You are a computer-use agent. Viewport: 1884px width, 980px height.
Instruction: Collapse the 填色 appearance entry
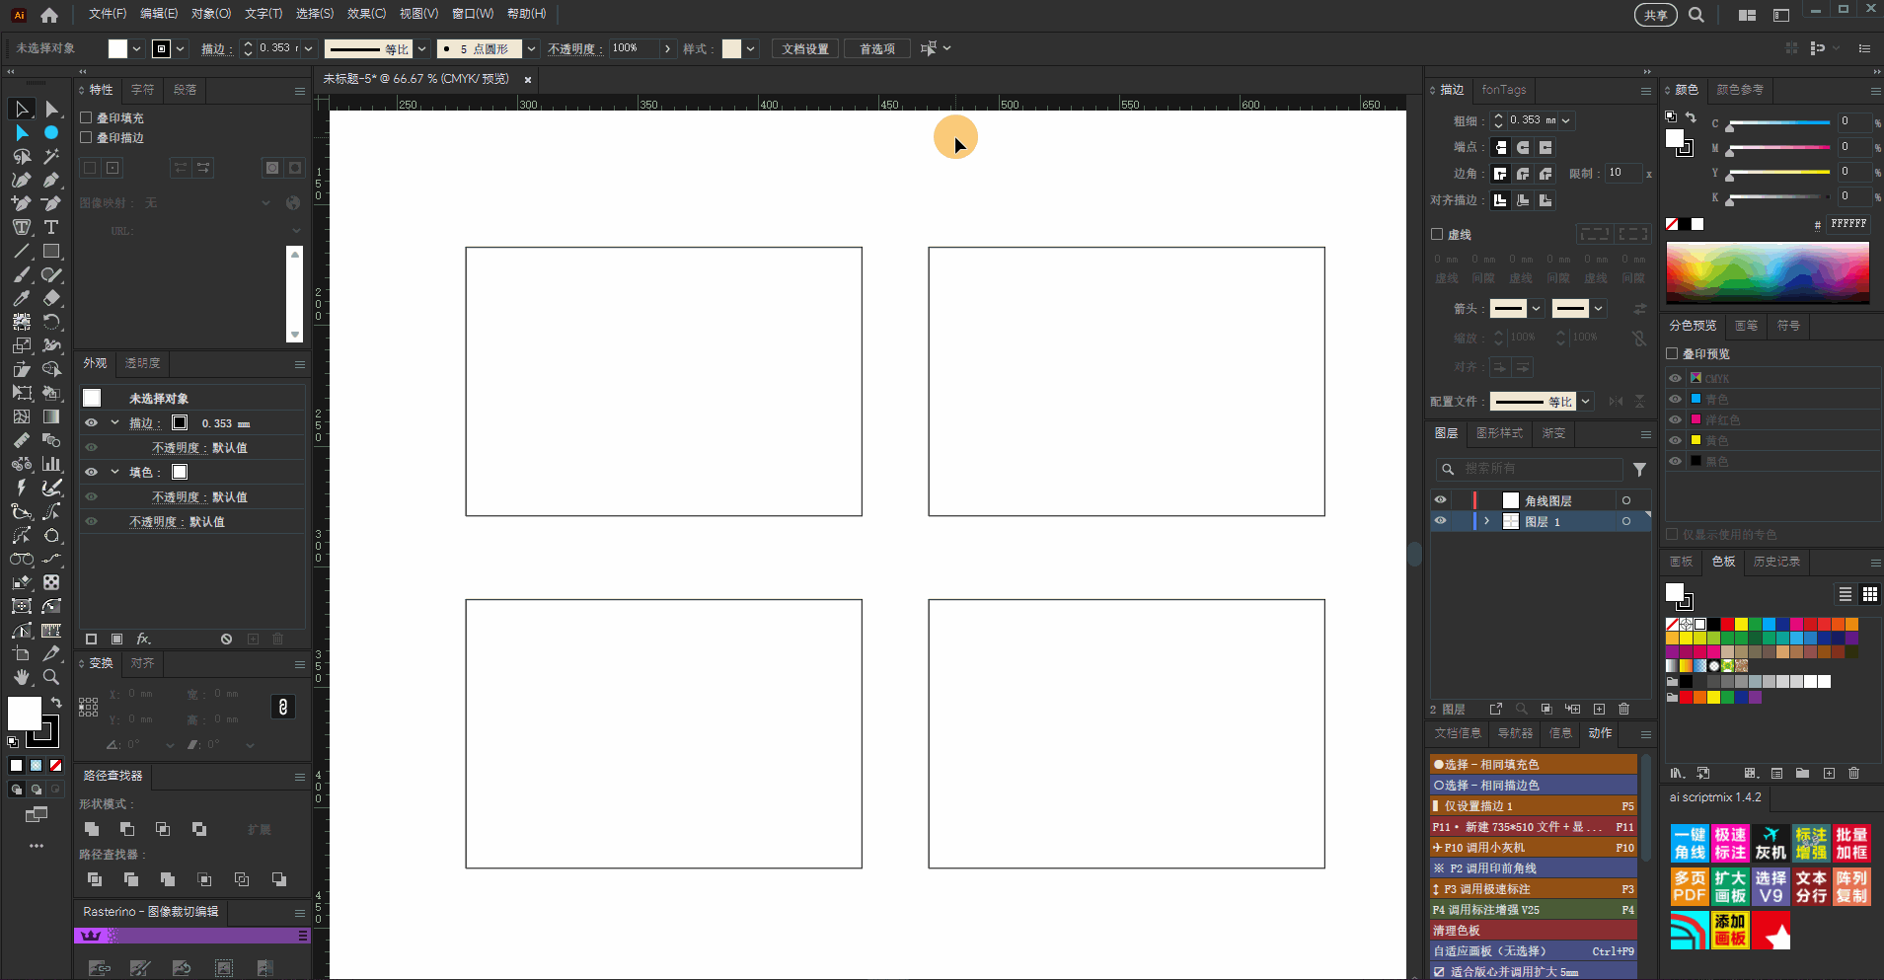114,472
